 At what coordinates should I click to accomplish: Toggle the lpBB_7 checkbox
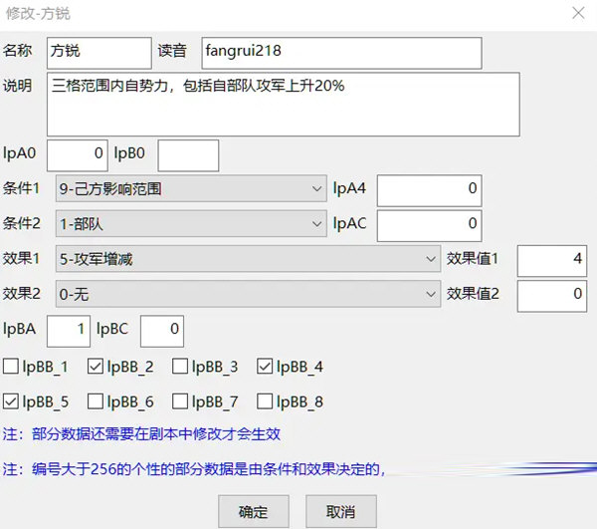[x=180, y=401]
